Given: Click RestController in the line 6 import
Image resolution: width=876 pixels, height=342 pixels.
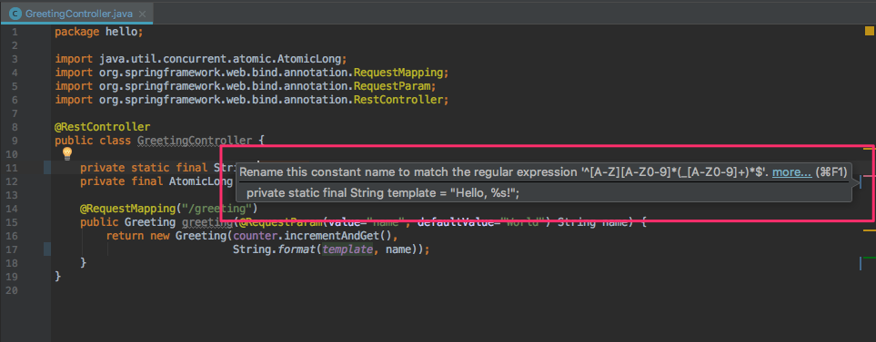Looking at the screenshot, I should click(398, 100).
